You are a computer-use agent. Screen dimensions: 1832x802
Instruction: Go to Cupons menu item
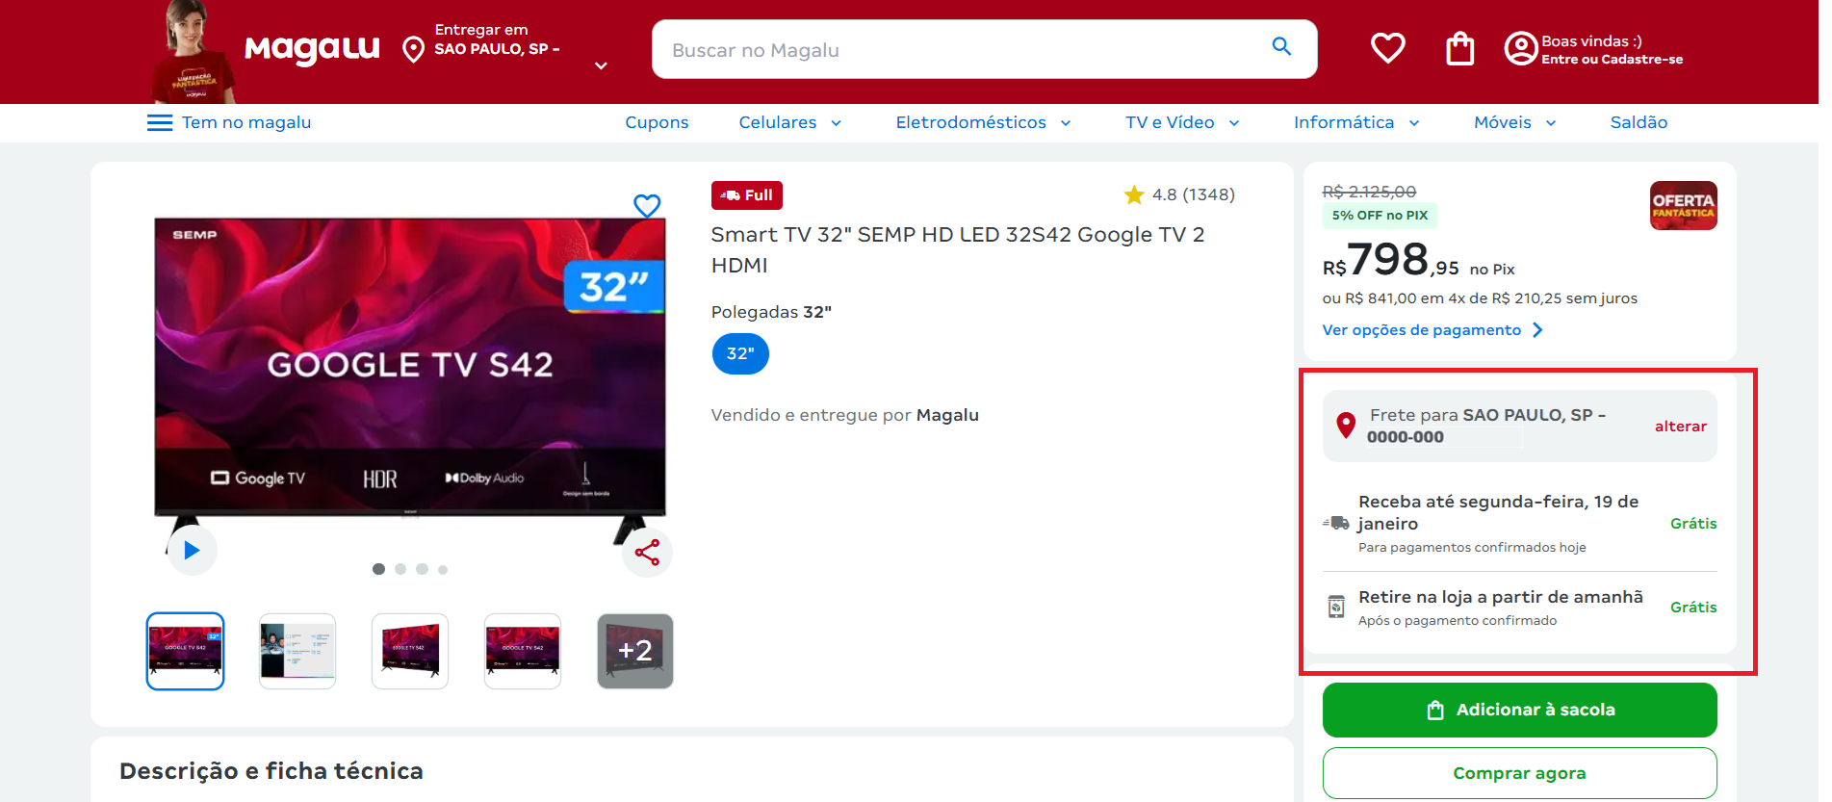pos(657,122)
